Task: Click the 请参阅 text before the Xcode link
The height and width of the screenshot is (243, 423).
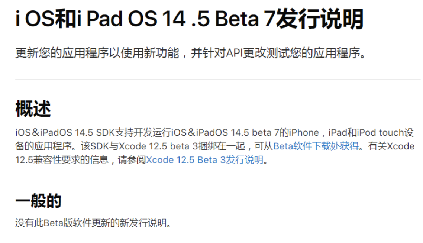Action: click(132, 160)
